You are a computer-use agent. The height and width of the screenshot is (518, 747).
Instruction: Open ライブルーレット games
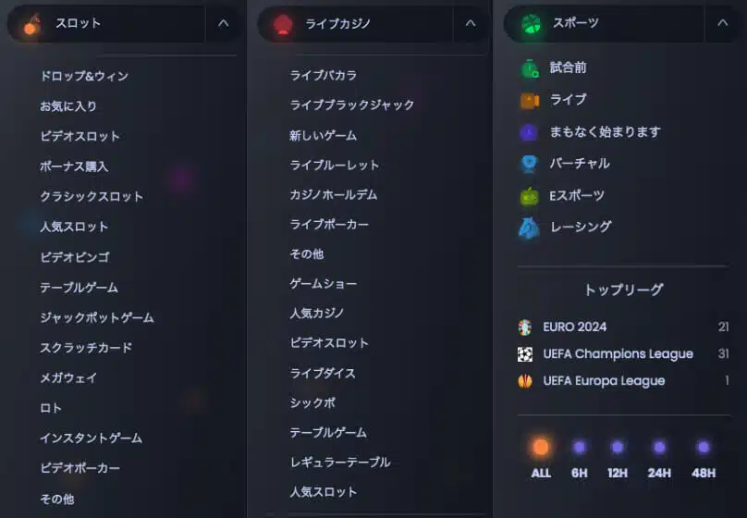pyautogui.click(x=335, y=166)
